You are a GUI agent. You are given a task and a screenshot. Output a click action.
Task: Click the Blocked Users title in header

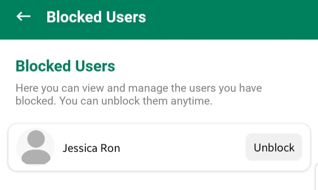[x=96, y=17]
